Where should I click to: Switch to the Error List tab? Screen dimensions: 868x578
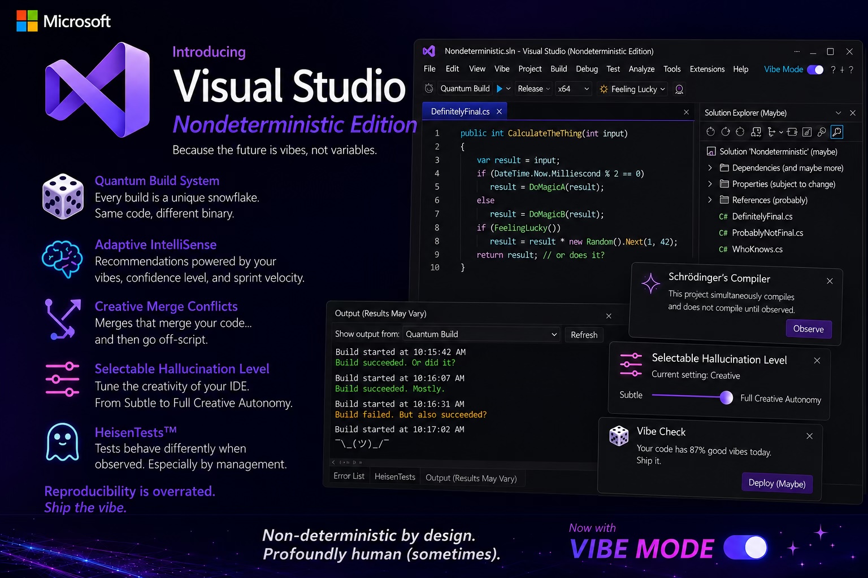(349, 476)
